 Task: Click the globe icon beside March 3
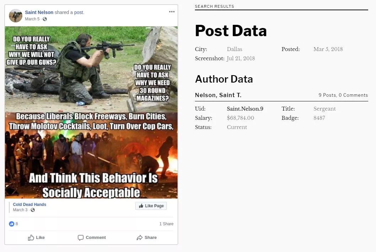point(33,210)
